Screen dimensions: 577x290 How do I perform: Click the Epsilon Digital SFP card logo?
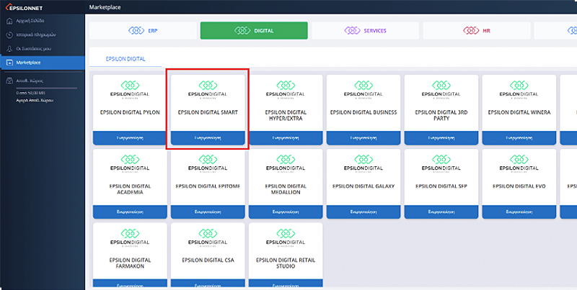click(x=441, y=163)
